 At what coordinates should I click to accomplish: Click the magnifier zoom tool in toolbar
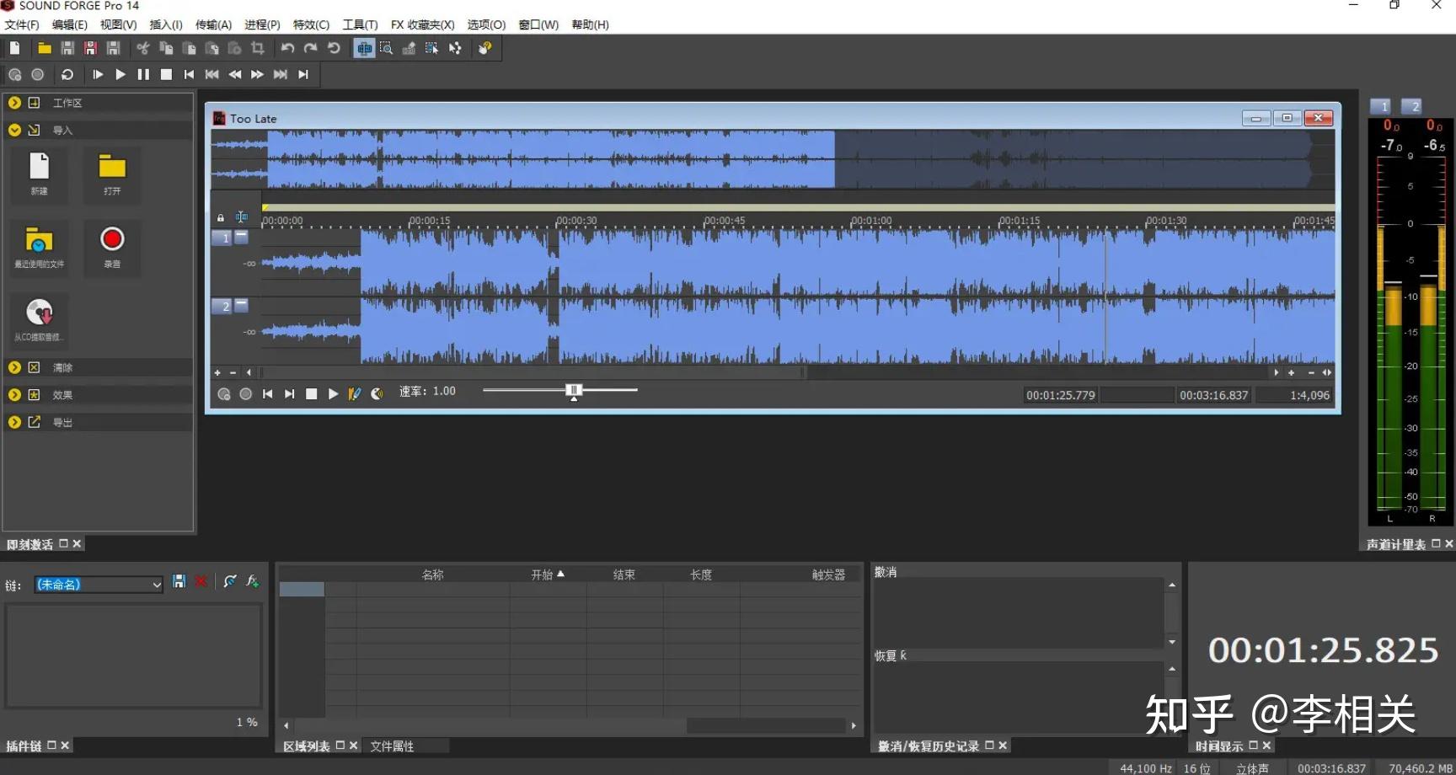pos(386,48)
